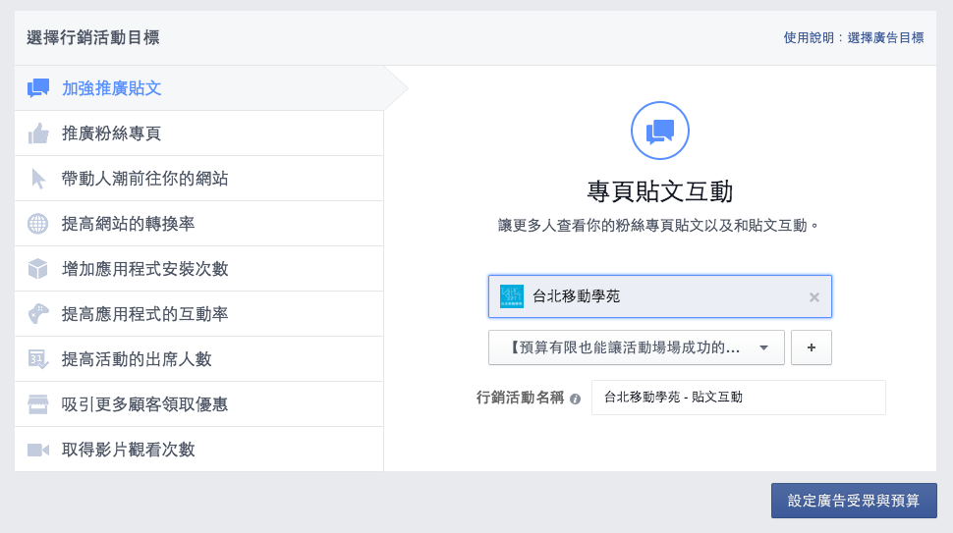This screenshot has height=533, width=953.
Task: Click the chat bubbles icon beside 加強推廣貼文
Action: 37,88
